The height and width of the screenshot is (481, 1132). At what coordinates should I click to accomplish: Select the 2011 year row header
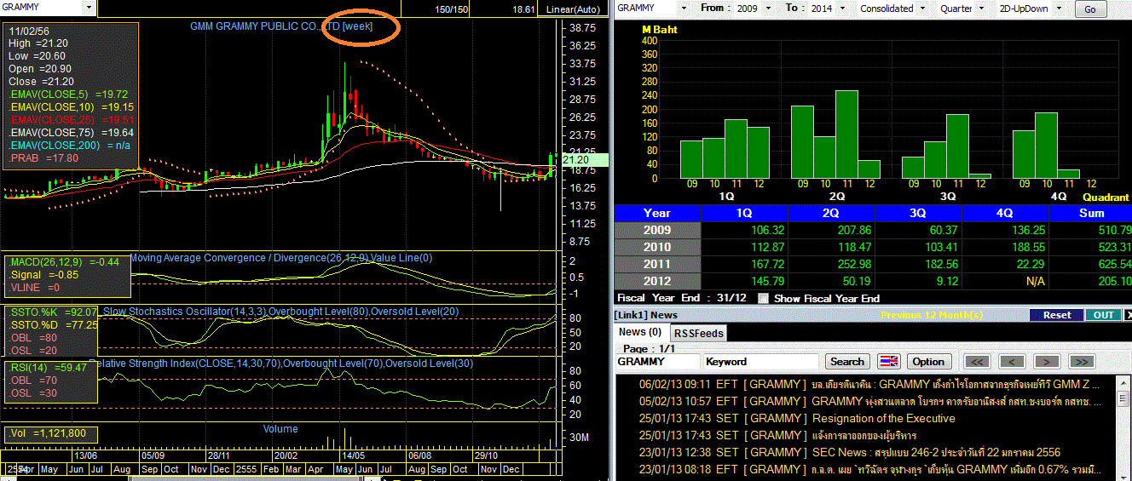657,264
